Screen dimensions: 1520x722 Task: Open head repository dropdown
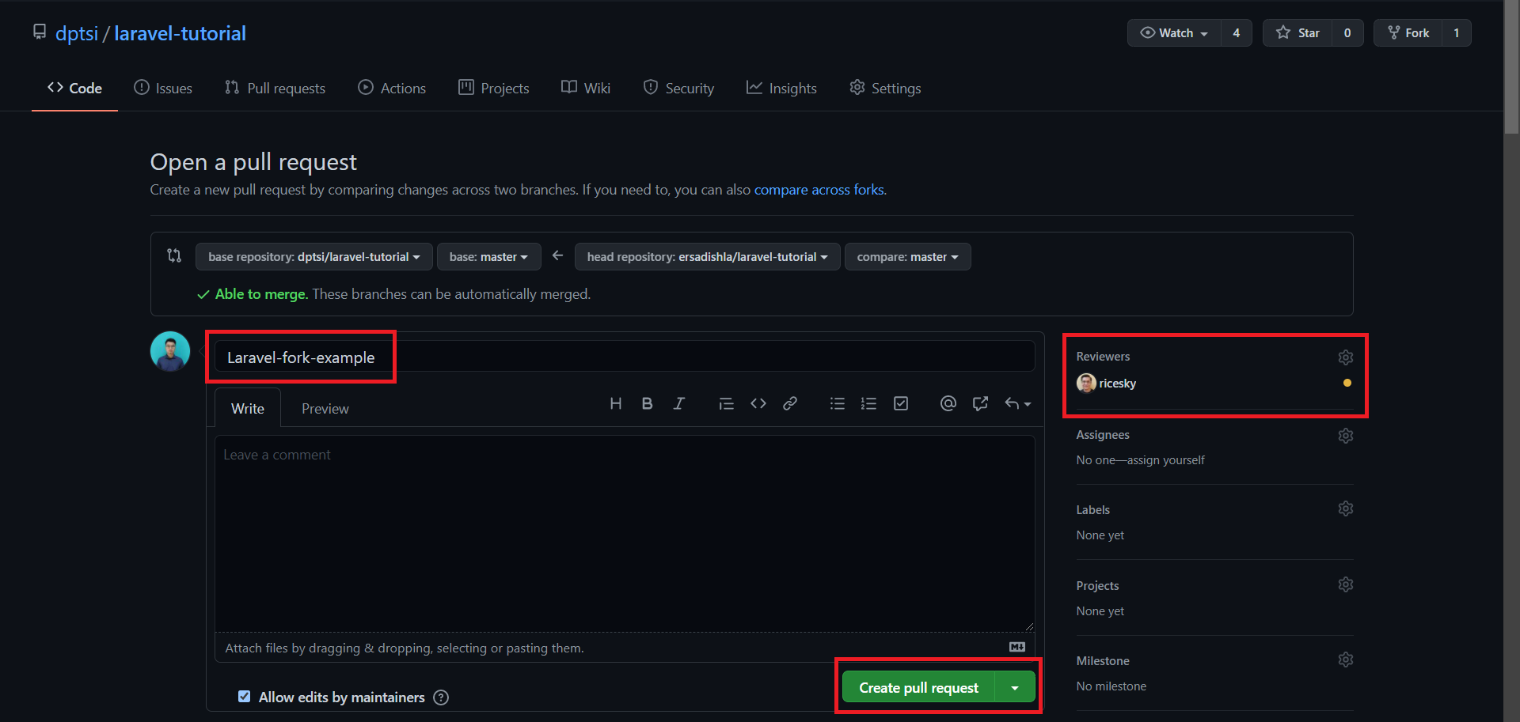(707, 257)
